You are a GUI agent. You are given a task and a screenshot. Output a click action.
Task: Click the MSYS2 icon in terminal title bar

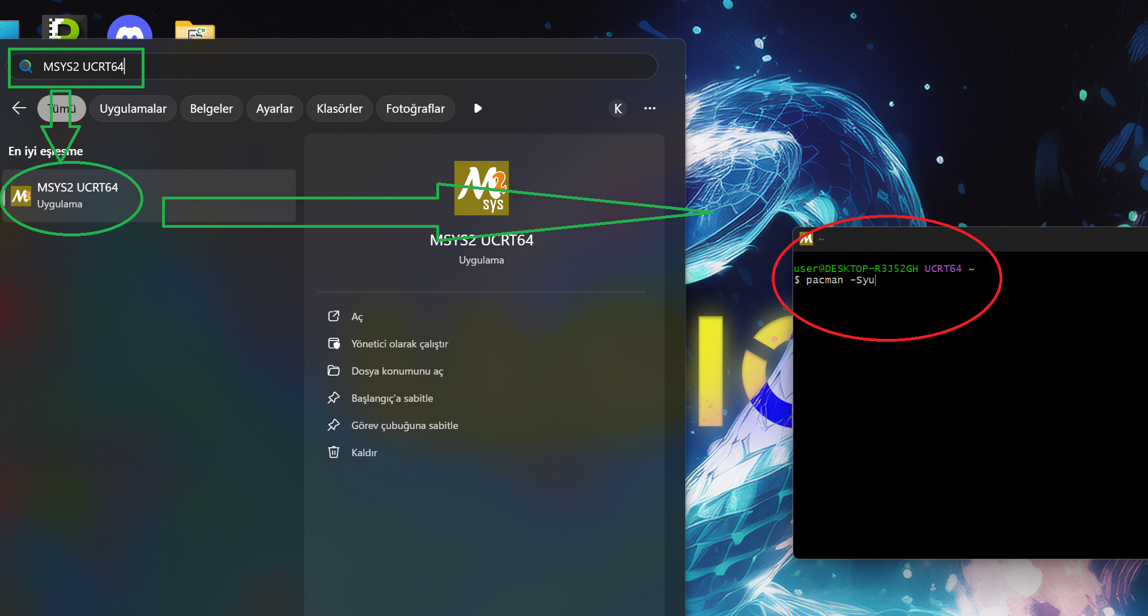pyautogui.click(x=806, y=239)
